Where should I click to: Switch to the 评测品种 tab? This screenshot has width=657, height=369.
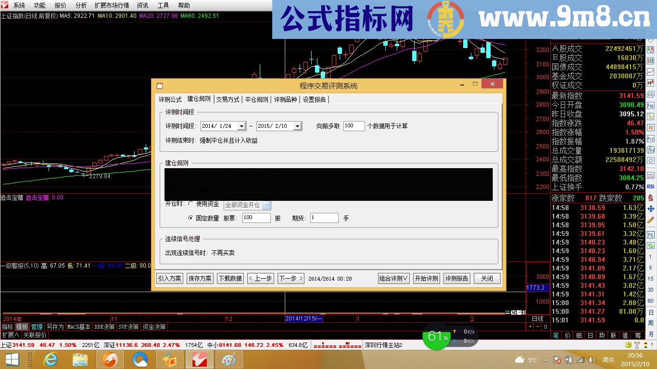point(286,99)
